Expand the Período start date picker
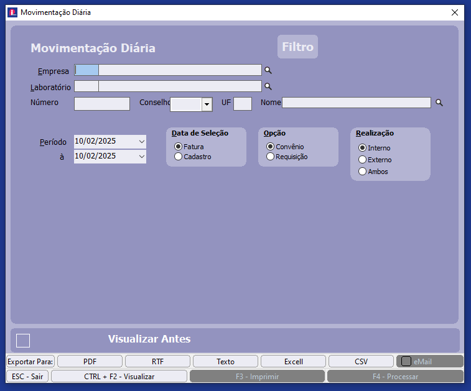This screenshot has height=391, width=471. [x=141, y=142]
